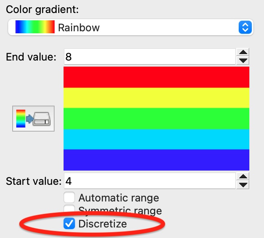
Task: Click the Automatic range label text
Action: (x=119, y=198)
